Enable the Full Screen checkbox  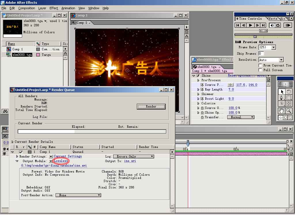point(260,70)
